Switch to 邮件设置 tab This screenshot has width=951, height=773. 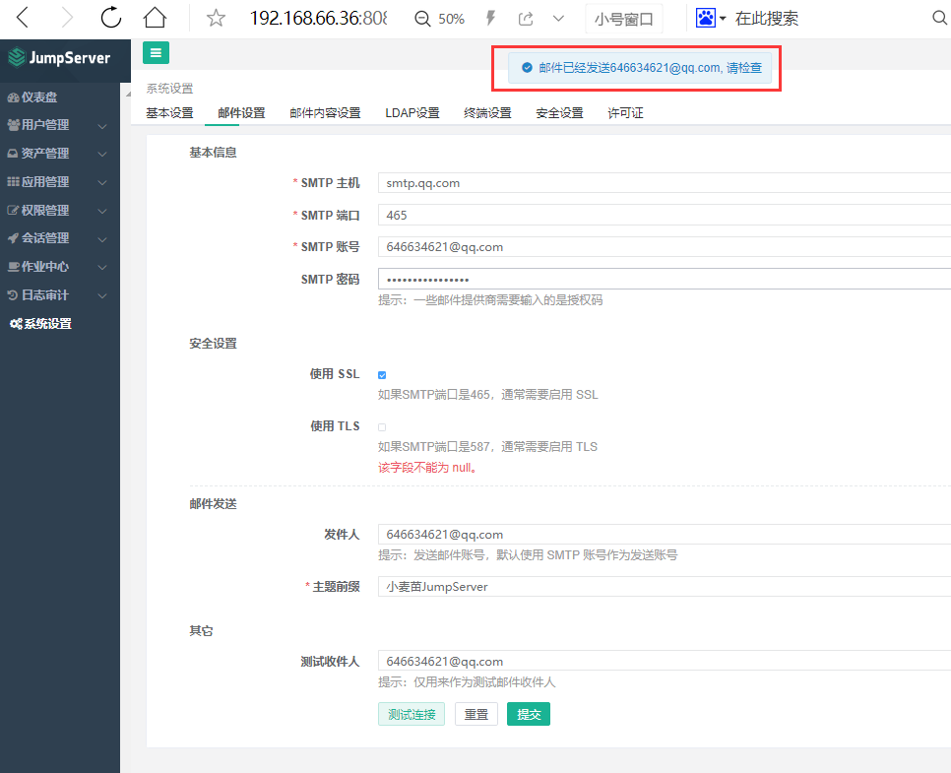point(241,113)
